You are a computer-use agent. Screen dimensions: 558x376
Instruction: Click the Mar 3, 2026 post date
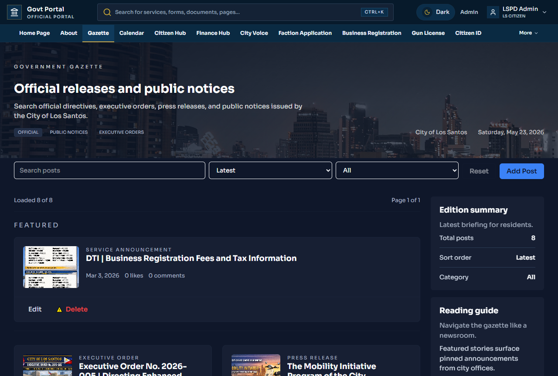point(102,276)
